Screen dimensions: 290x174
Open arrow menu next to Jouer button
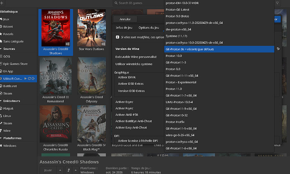pyautogui.click(x=60, y=170)
